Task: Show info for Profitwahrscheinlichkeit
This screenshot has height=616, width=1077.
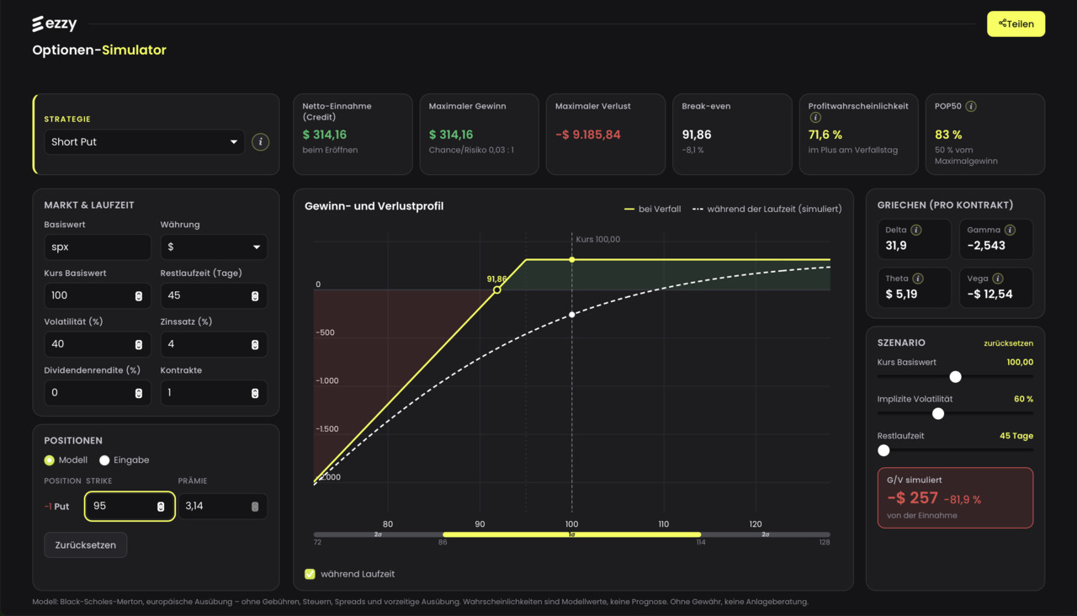Action: coord(815,119)
